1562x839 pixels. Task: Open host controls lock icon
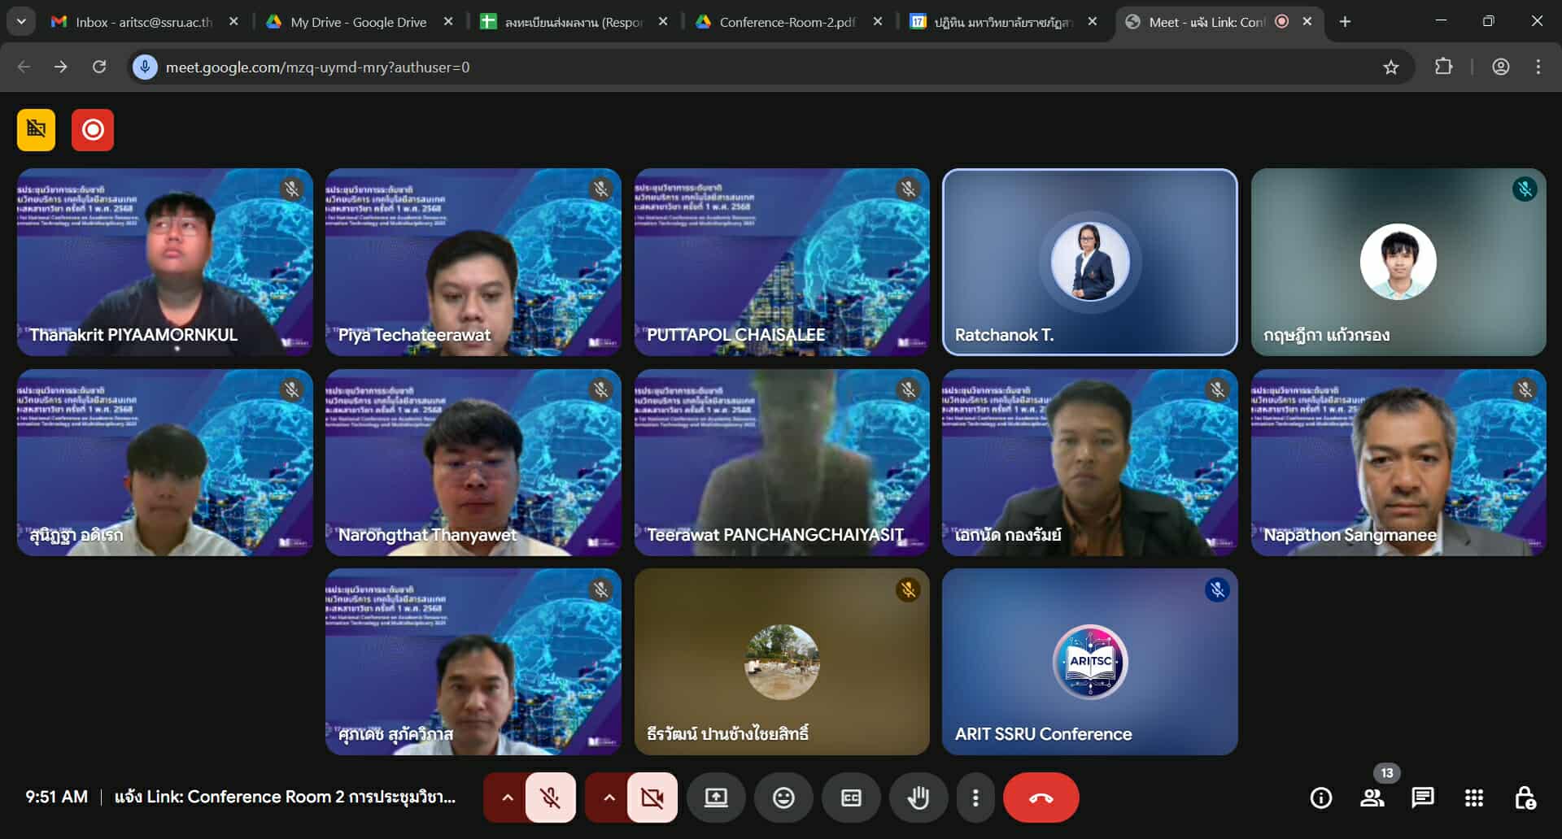click(x=1525, y=798)
